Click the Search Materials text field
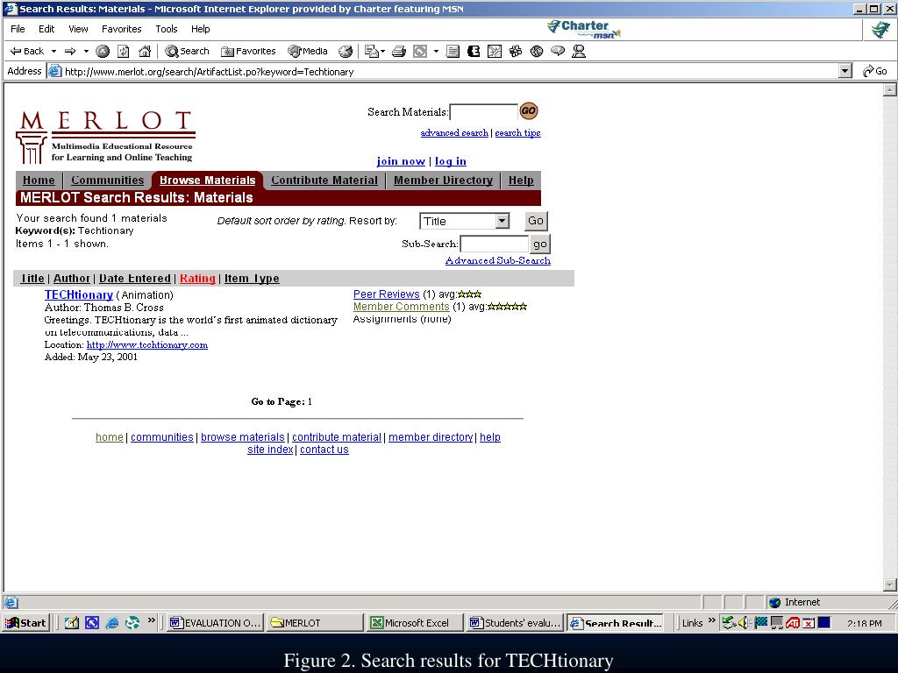Screen dimensions: 898x673 coord(483,112)
